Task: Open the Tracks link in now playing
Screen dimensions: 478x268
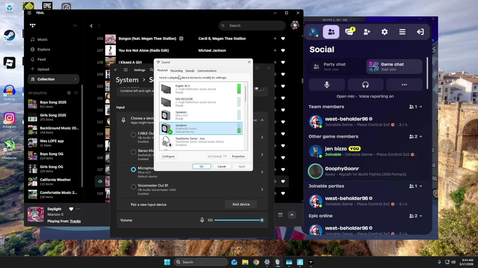Action: pyautogui.click(x=75, y=221)
